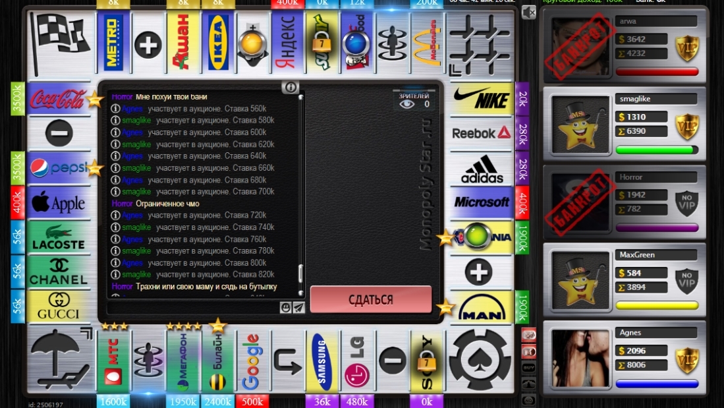724x408 pixels.
Task: Click the teleport figure cell beside МТС
Action: pyautogui.click(x=148, y=361)
